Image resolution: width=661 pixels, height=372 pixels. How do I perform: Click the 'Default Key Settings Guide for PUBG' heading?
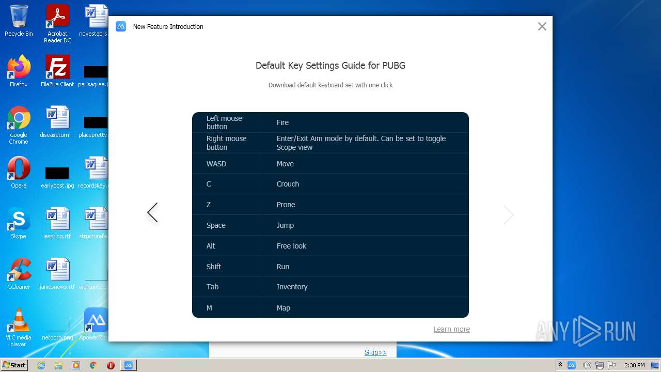(330, 66)
